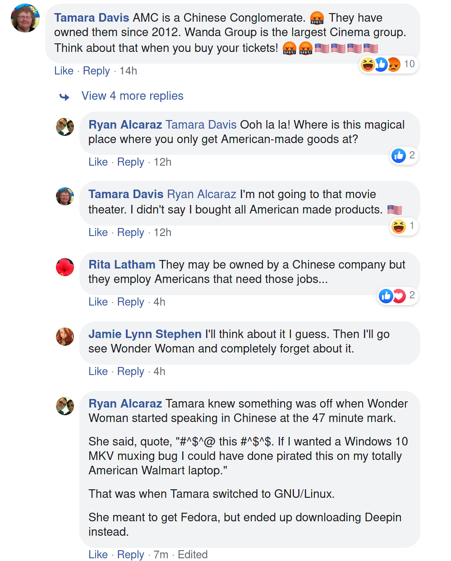
Task: Click the reply arrow icon beside View 4 more replies
Action: (64, 97)
